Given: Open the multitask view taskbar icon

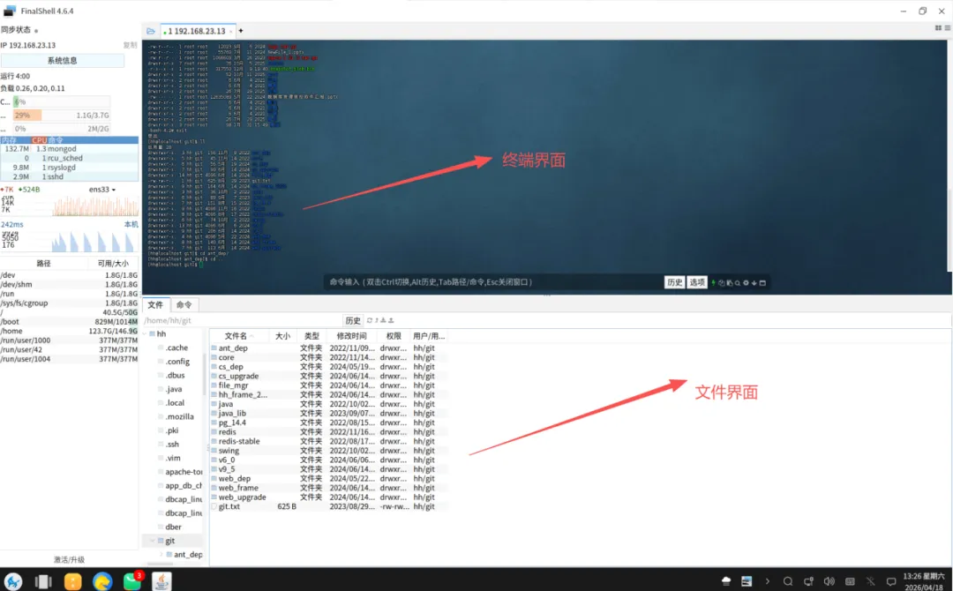Looking at the screenshot, I should (x=43, y=581).
